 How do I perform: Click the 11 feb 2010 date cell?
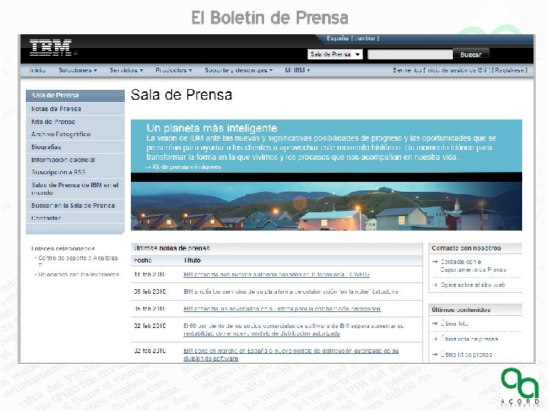coord(150,275)
